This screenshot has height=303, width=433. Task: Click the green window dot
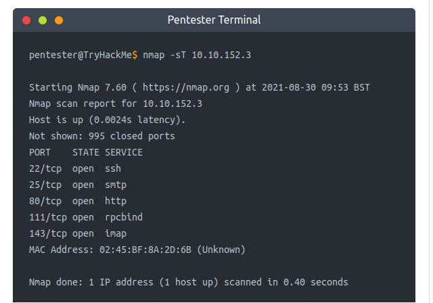(43, 20)
